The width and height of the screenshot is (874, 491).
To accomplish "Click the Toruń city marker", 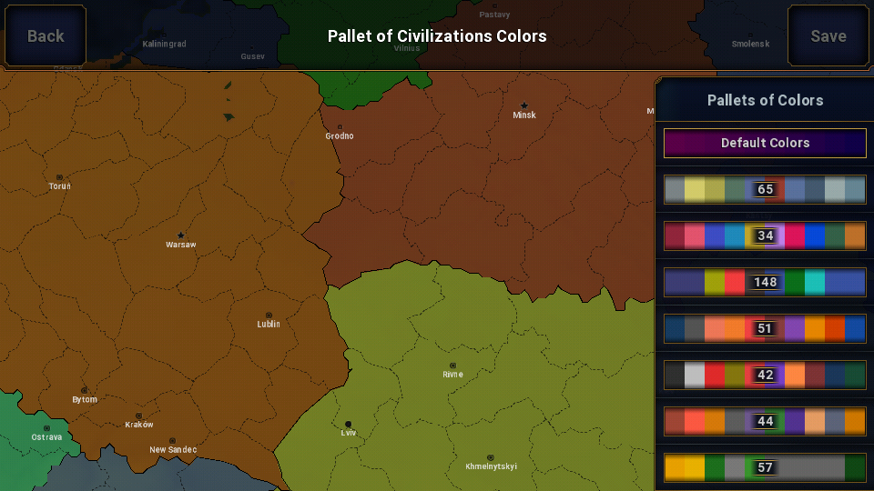I will click(x=60, y=177).
